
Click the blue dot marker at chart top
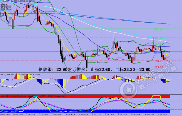point(37,2)
